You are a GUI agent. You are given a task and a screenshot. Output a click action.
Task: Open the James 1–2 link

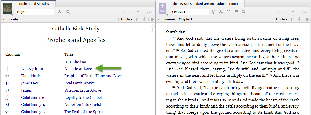29,83
